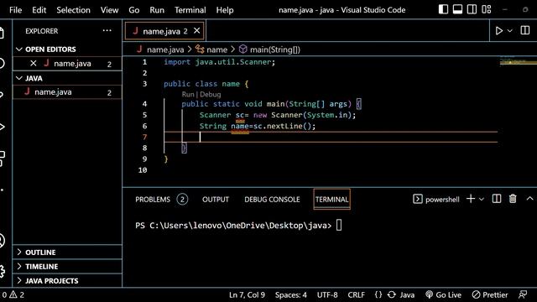Switch to the PROBLEMS panel tab
Viewport: 537px width, 302px height.
[153, 200]
